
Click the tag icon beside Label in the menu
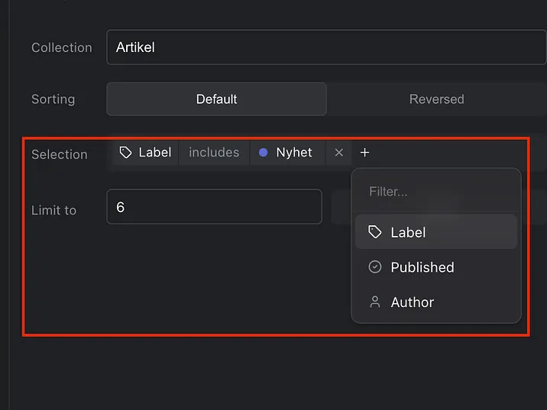(x=375, y=232)
